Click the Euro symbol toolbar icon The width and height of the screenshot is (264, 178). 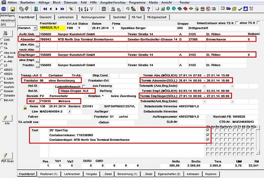pos(208,9)
